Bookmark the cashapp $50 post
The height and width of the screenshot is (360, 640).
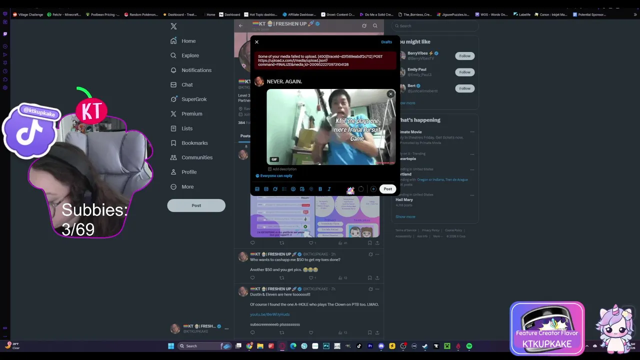(x=370, y=277)
